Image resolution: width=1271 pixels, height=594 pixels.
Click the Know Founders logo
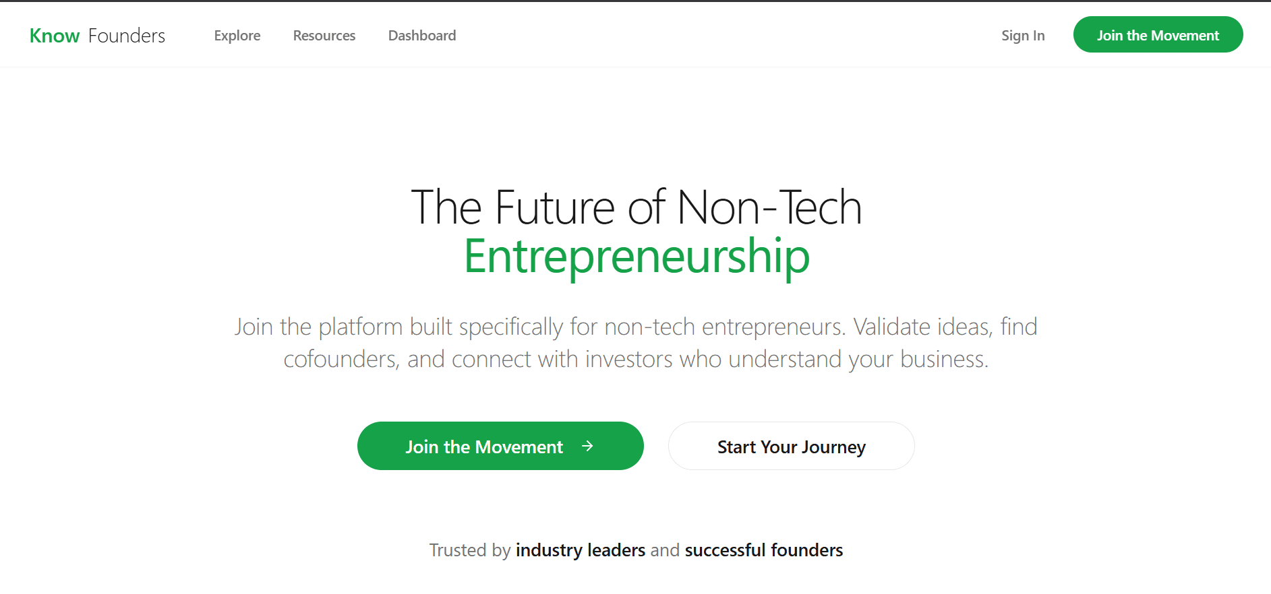click(x=97, y=35)
